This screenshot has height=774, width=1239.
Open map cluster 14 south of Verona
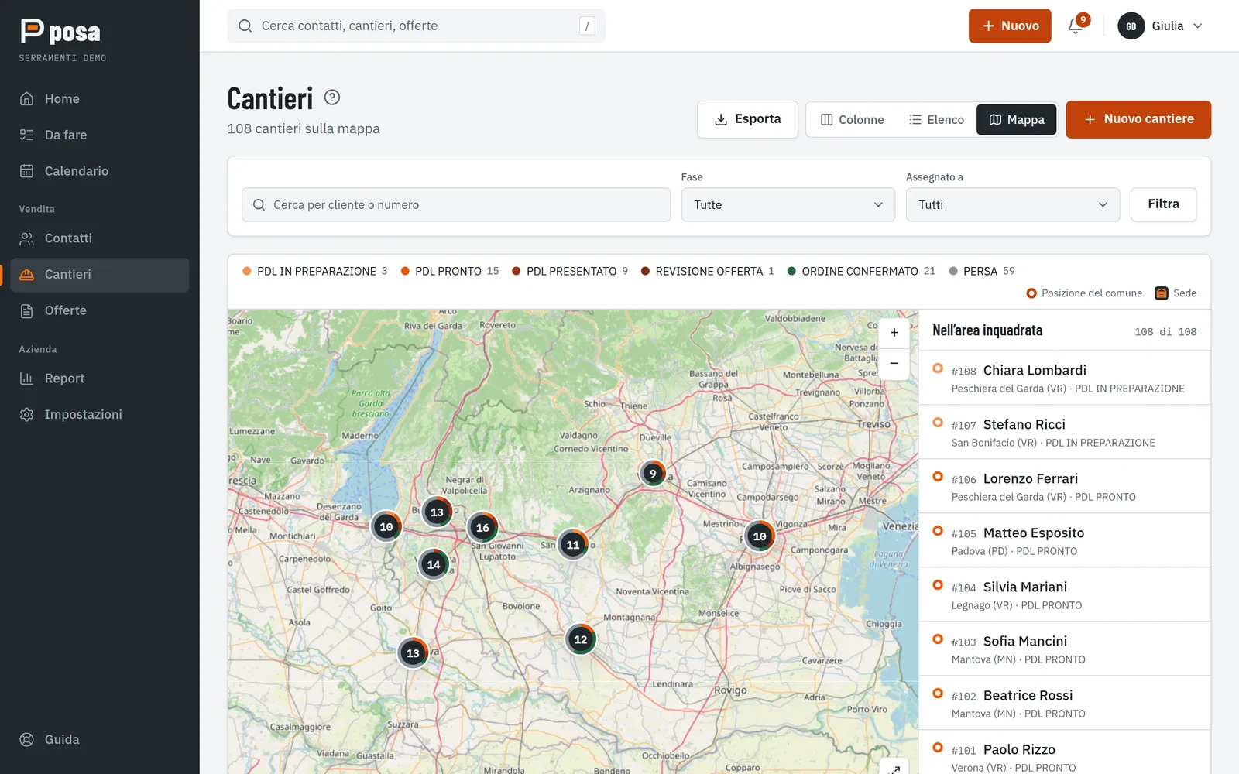click(x=434, y=564)
